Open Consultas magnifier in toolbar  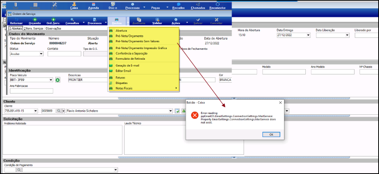tap(72, 19)
